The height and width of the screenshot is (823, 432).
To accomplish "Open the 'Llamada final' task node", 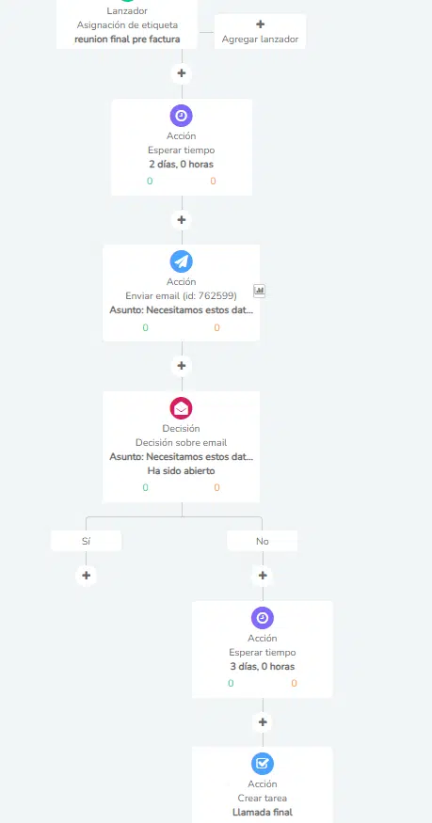I will tap(263, 784).
